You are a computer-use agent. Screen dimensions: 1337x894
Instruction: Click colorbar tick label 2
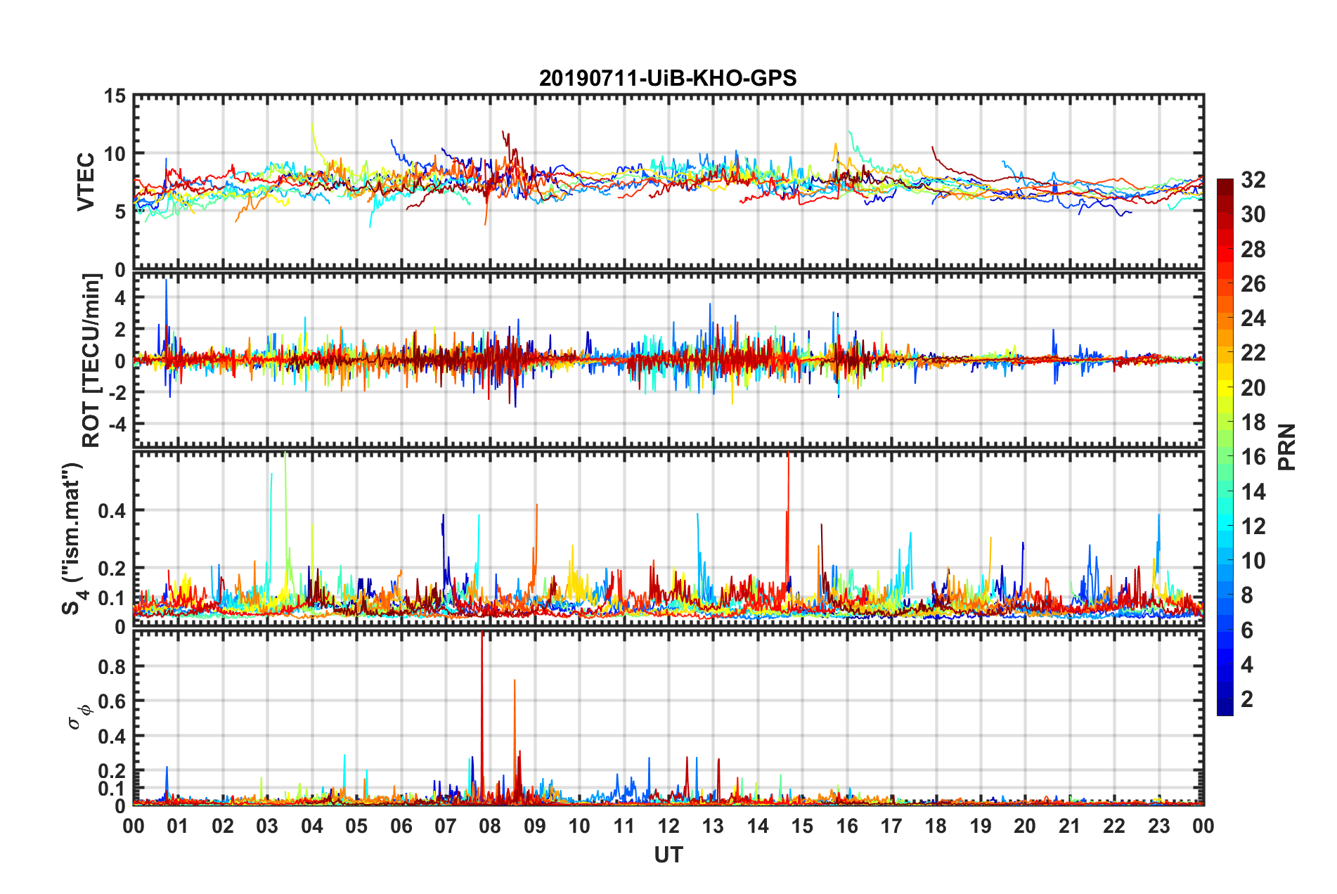pos(1247,699)
